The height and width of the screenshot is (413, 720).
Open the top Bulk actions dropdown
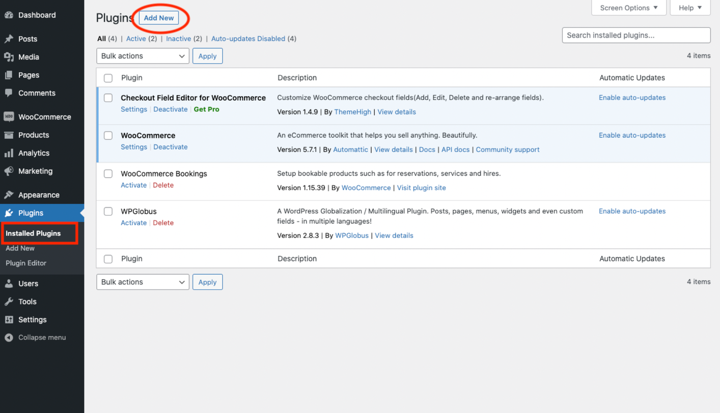143,56
